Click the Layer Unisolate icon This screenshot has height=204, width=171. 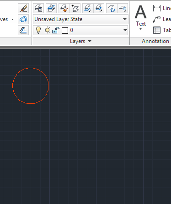coord(99,8)
